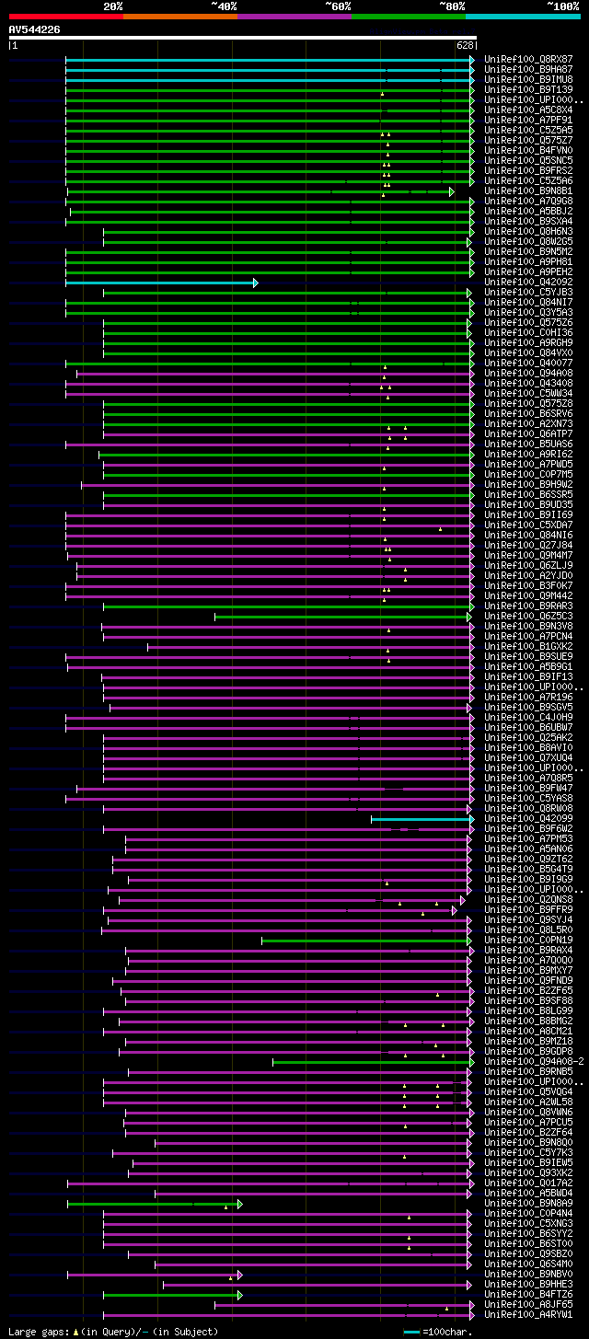589x1339 pixels.
Task: Click the UniRef100_C5XDA7 entry
Action: tap(528, 525)
